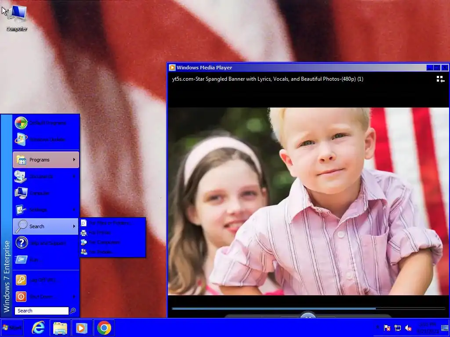Click the Start button on taskbar
Image resolution: width=450 pixels, height=337 pixels.
pyautogui.click(x=12, y=327)
